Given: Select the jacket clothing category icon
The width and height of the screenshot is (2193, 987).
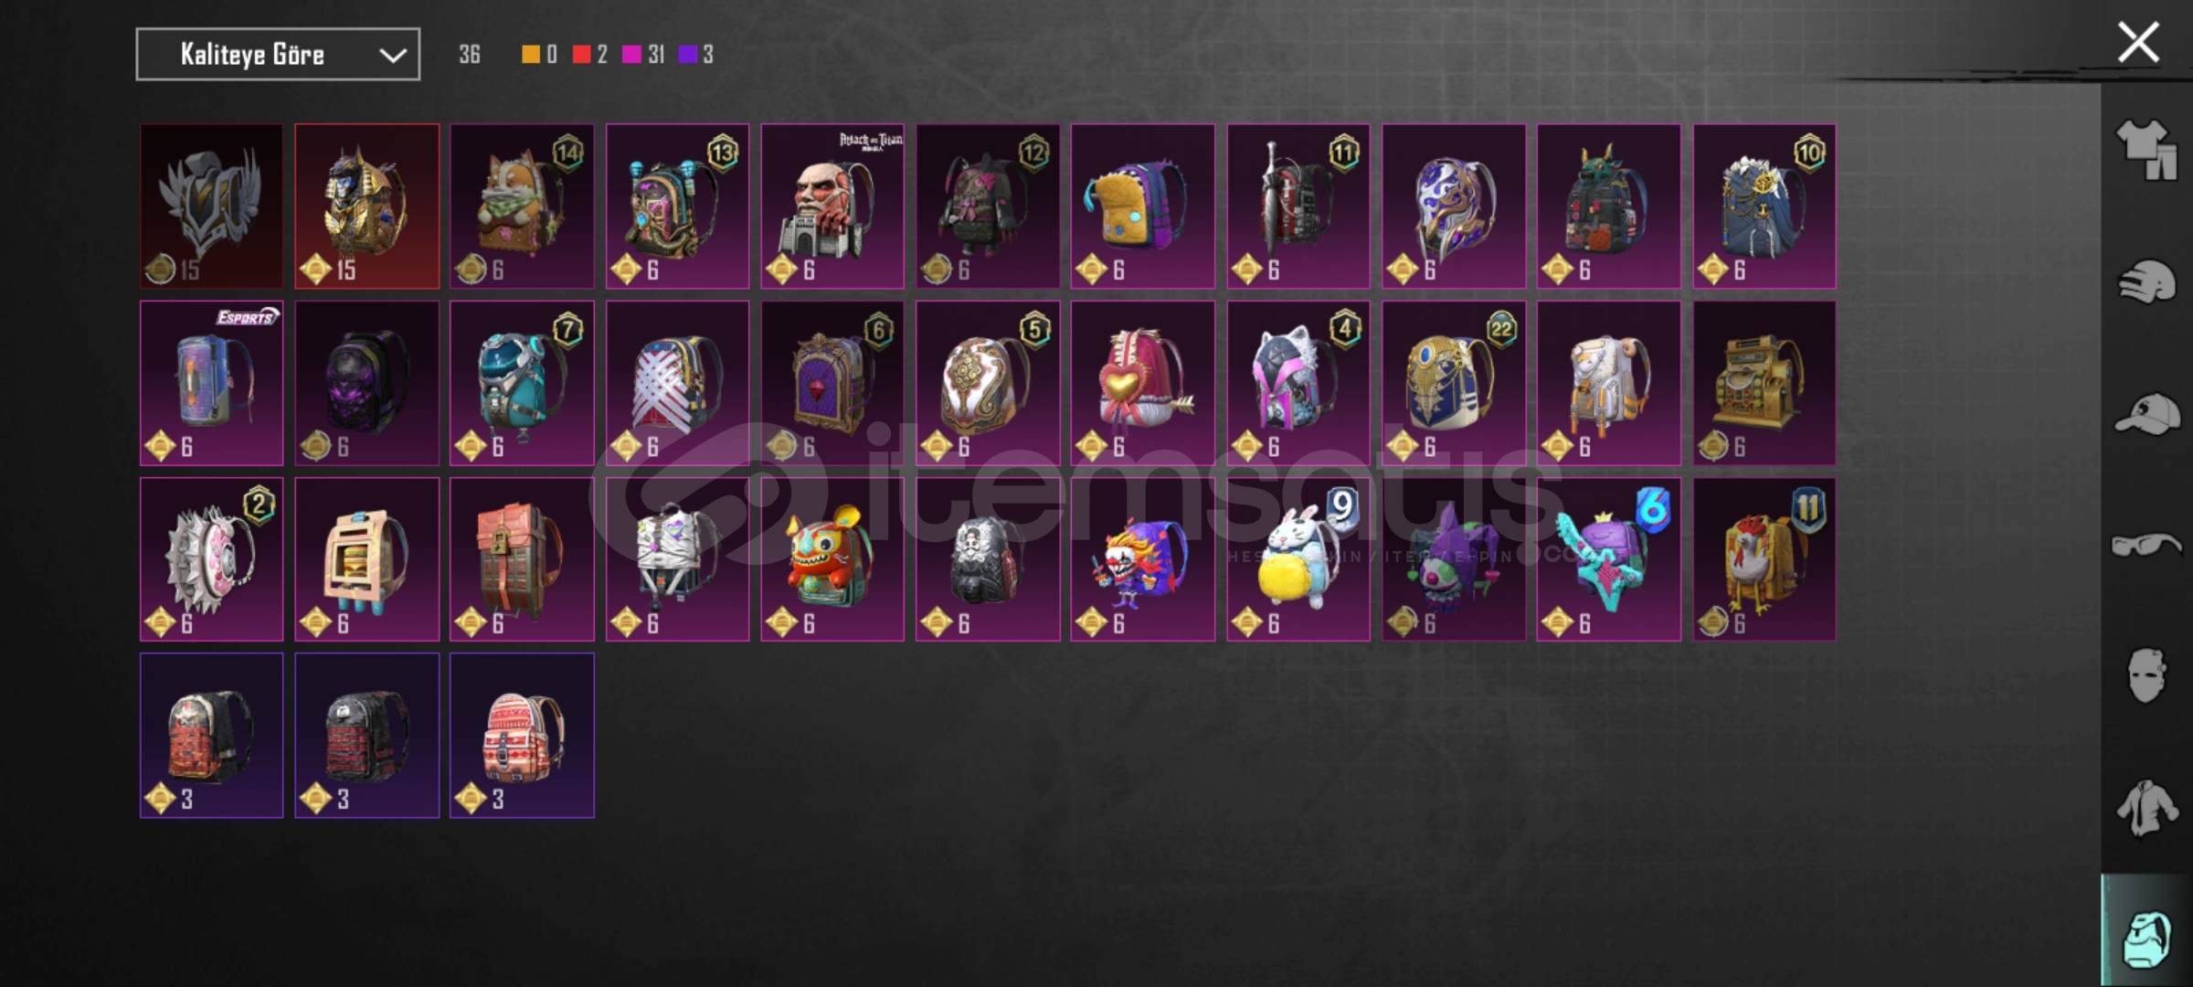Looking at the screenshot, I should (2146, 808).
